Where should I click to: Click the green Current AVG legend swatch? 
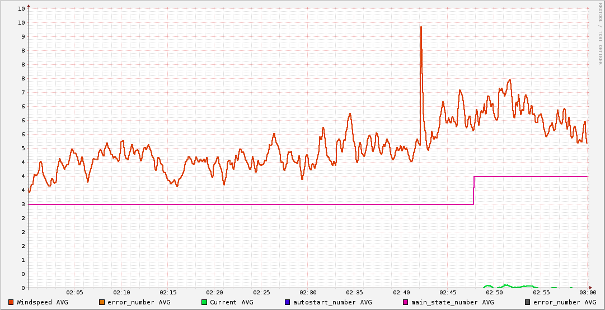click(204, 302)
